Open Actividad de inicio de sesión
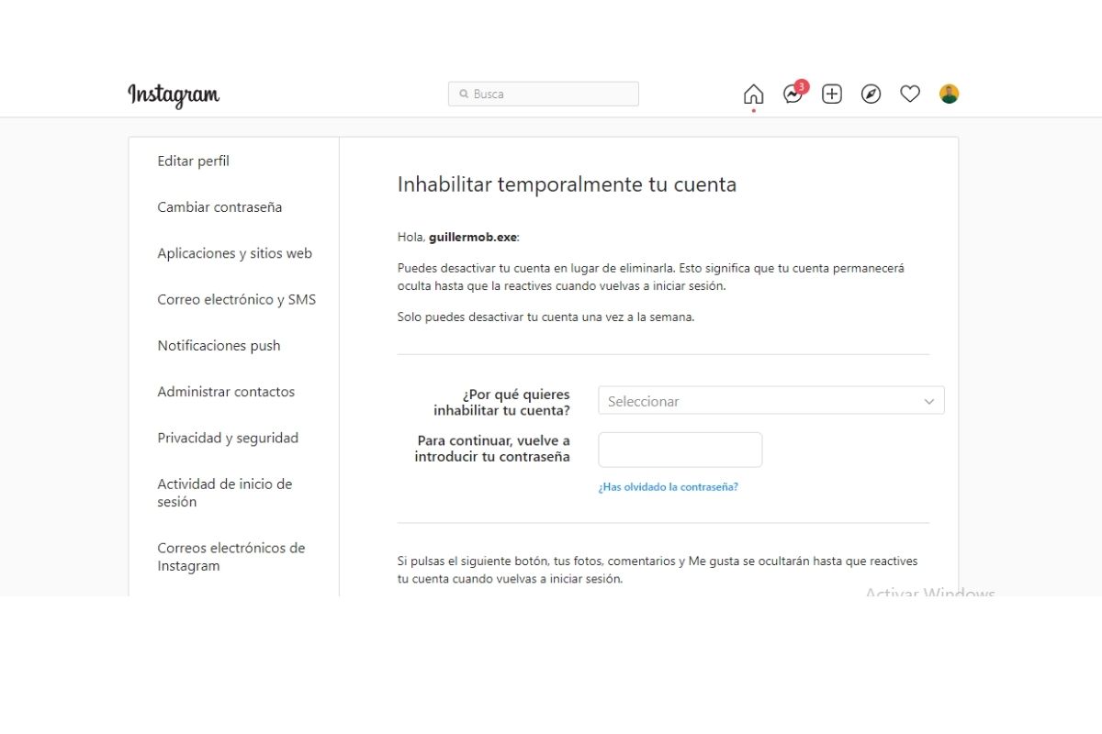This screenshot has height=734, width=1102. coord(225,493)
